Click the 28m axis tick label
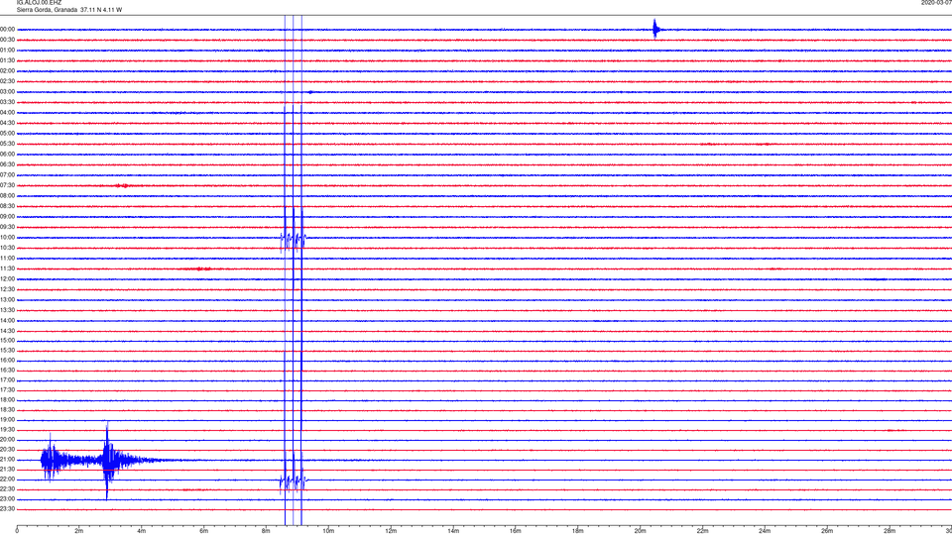Screen dimensions: 952x535 (x=890, y=531)
